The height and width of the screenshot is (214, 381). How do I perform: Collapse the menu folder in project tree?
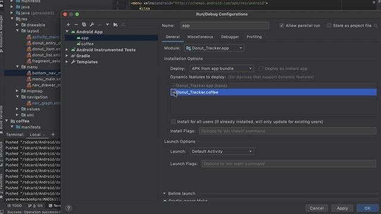click(17, 67)
